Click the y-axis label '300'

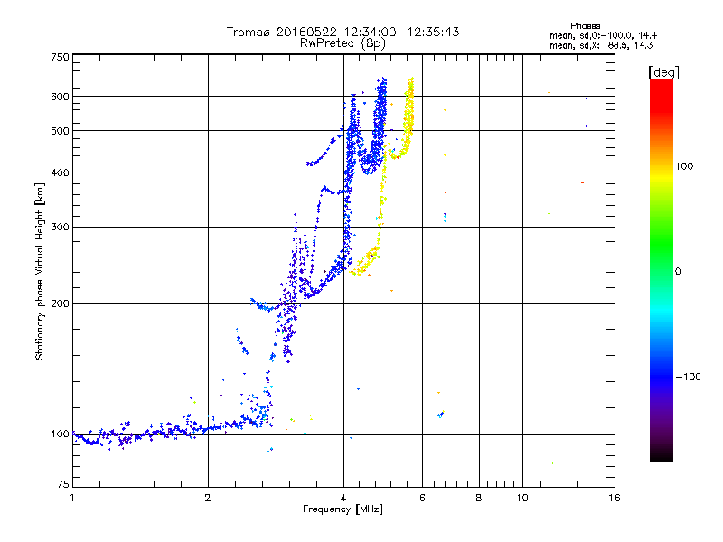(60, 228)
